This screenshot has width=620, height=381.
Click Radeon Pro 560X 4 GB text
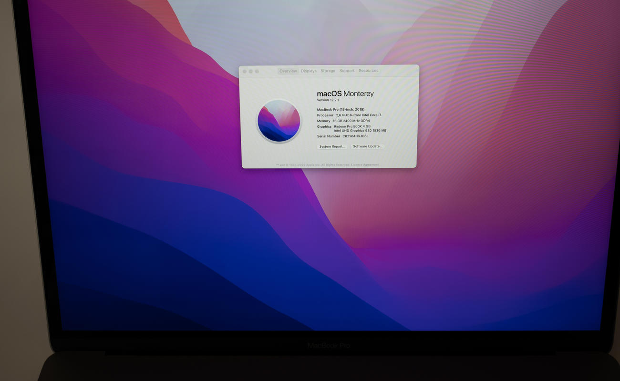[352, 126]
